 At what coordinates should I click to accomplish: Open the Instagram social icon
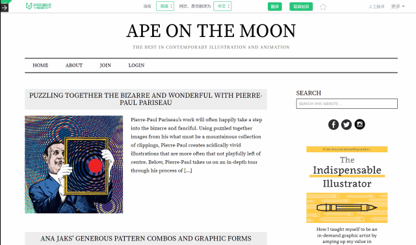point(359,124)
